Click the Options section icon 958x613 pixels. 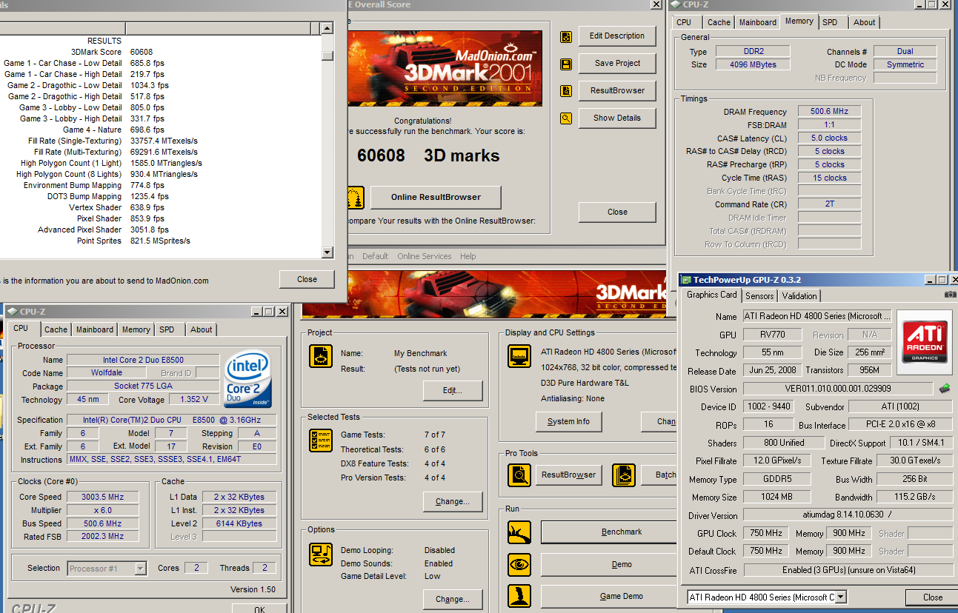coord(321,554)
